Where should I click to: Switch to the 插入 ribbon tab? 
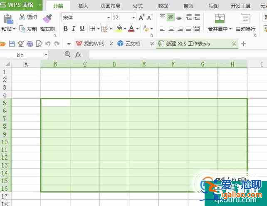click(x=83, y=6)
